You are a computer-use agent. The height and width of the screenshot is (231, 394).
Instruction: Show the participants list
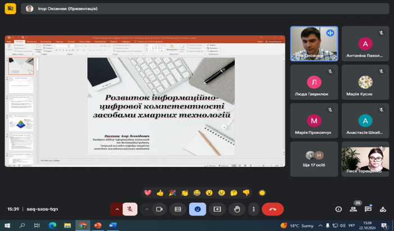[x=353, y=209]
